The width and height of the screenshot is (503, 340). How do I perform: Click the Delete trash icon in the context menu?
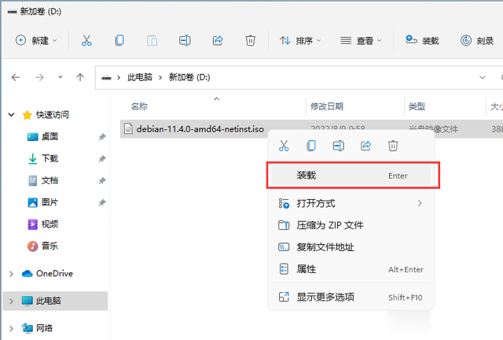(393, 146)
